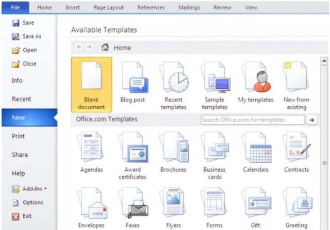
Task: Click the scrollbar up arrow
Action: pyautogui.click(x=324, y=61)
